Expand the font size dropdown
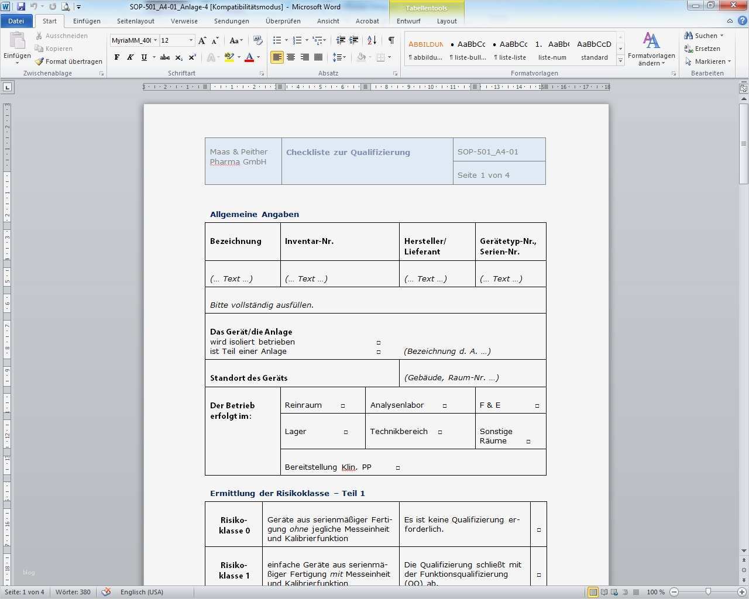 coord(191,40)
